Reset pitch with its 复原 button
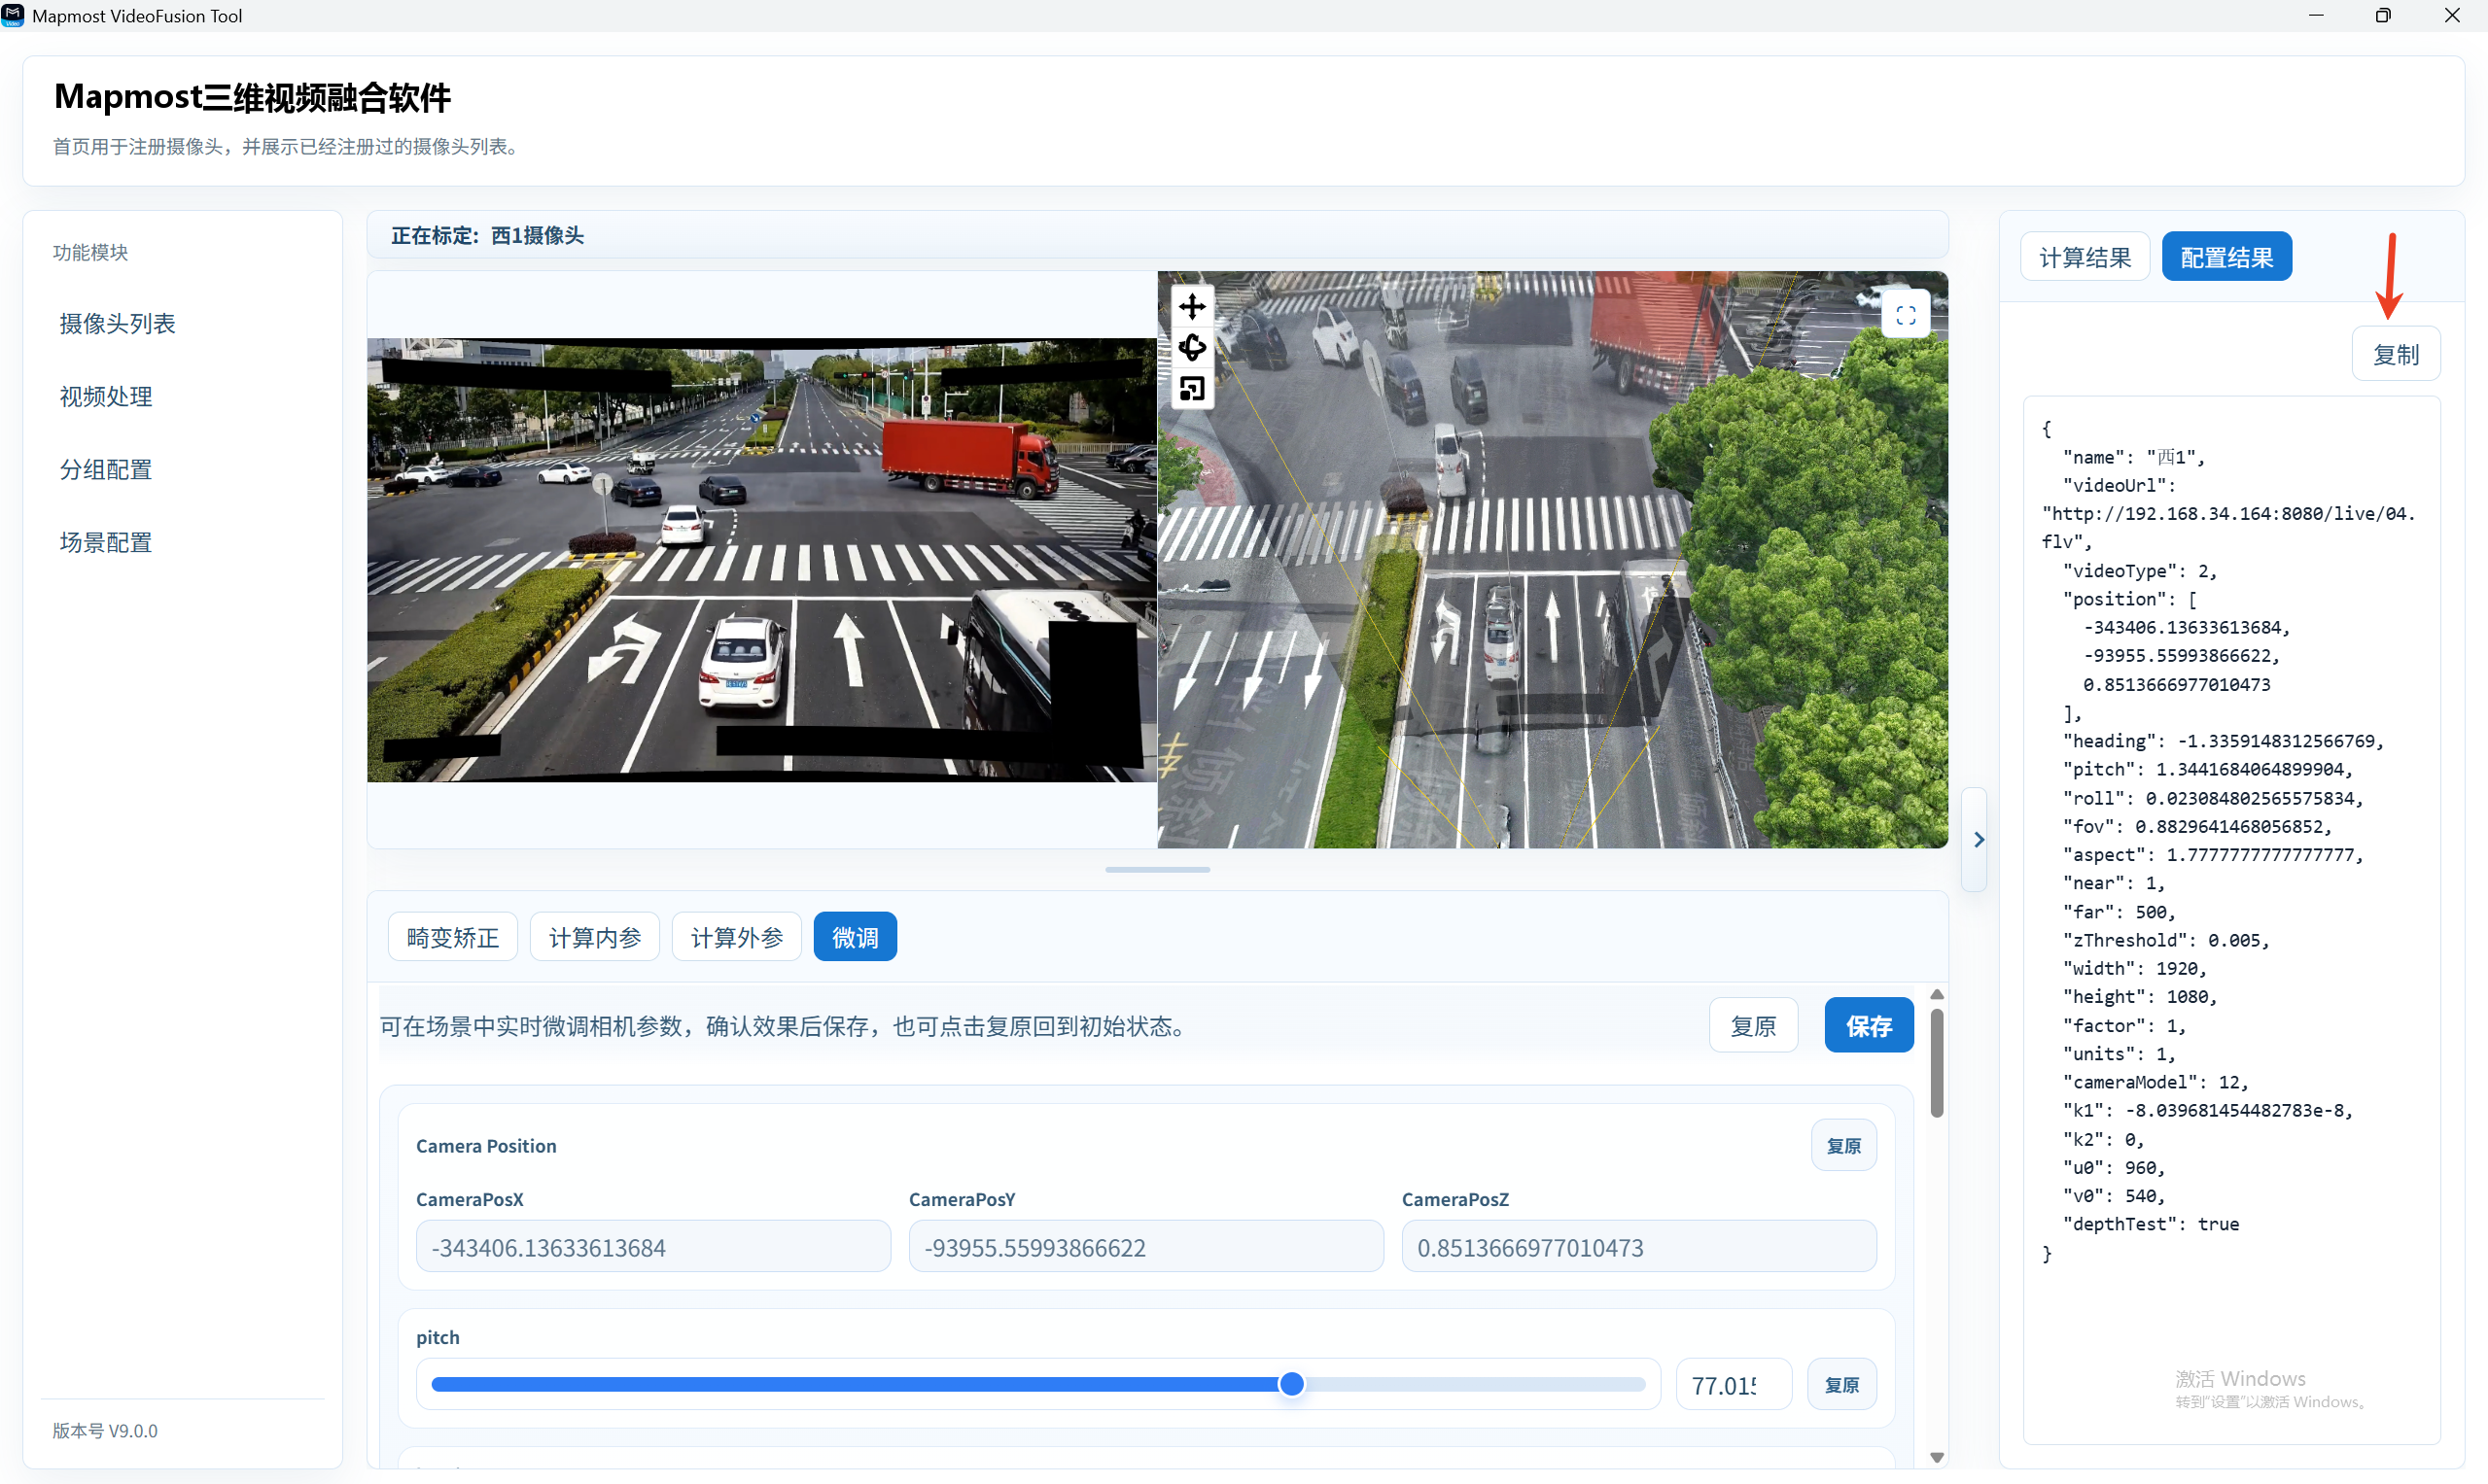Image resolution: width=2488 pixels, height=1484 pixels. 1841,1384
